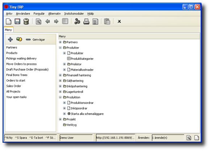Expand the Partners tree folder

click(60, 42)
